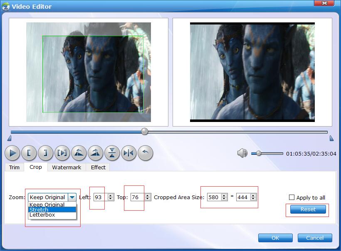Click the undo arrow icon
This screenshot has width=341, height=251.
pos(145,153)
